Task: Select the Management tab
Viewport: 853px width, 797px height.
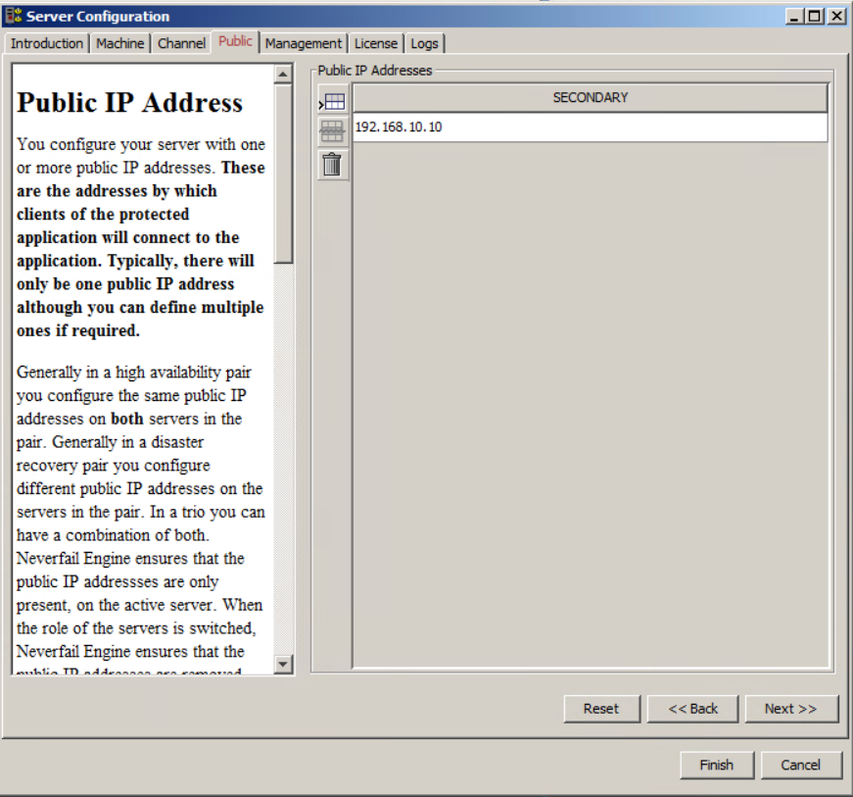Action: point(304,43)
